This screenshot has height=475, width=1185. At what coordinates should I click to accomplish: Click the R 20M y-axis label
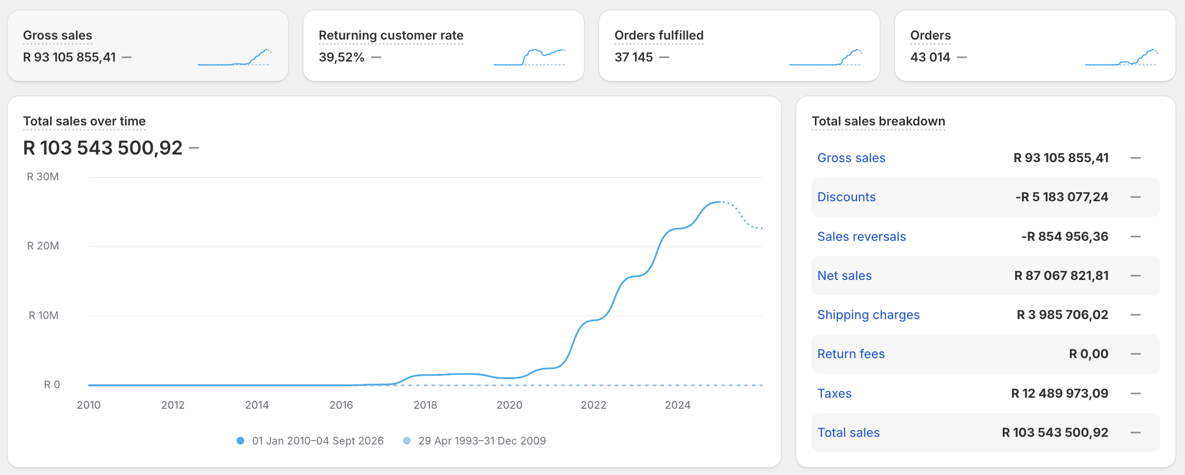click(x=43, y=246)
